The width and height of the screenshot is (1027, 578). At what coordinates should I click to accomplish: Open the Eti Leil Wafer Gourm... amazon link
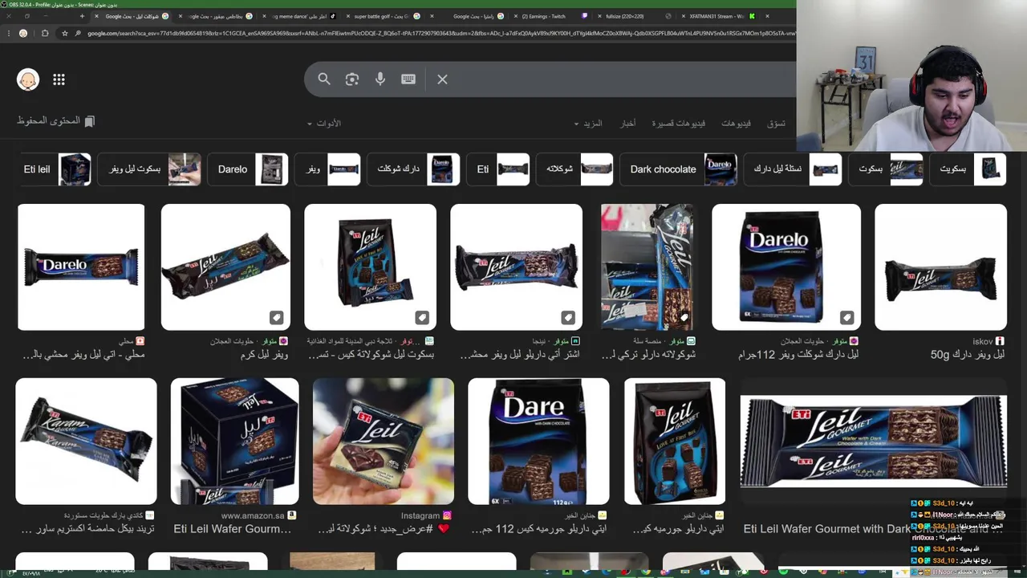[x=233, y=529]
